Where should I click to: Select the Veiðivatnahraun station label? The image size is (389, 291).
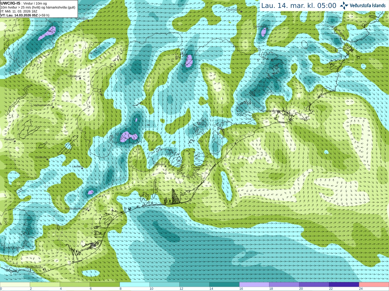tap(43, 105)
